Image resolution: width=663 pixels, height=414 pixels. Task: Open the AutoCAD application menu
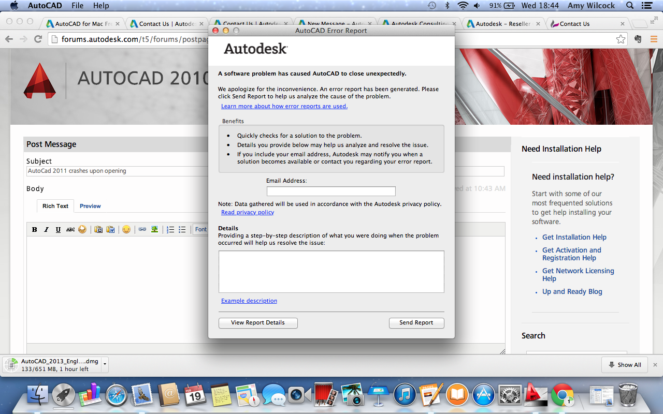[x=45, y=6]
